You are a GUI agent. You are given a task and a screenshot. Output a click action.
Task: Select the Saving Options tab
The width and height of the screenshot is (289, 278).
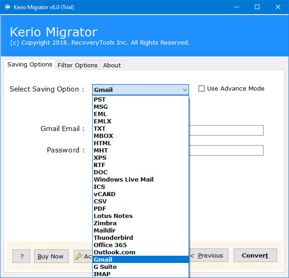(30, 65)
